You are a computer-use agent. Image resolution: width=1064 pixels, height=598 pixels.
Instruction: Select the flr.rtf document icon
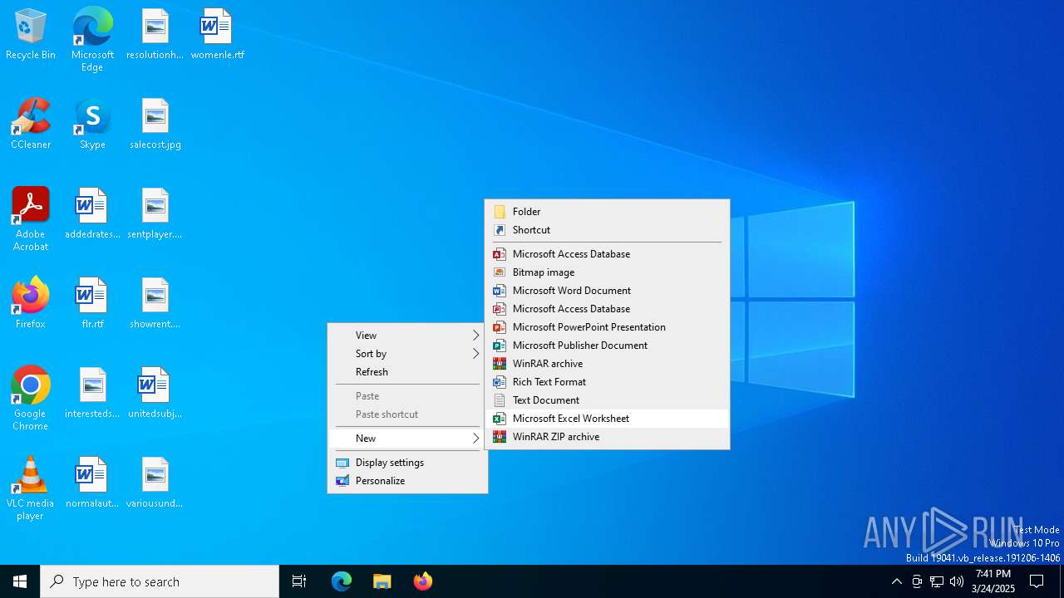[x=92, y=304]
